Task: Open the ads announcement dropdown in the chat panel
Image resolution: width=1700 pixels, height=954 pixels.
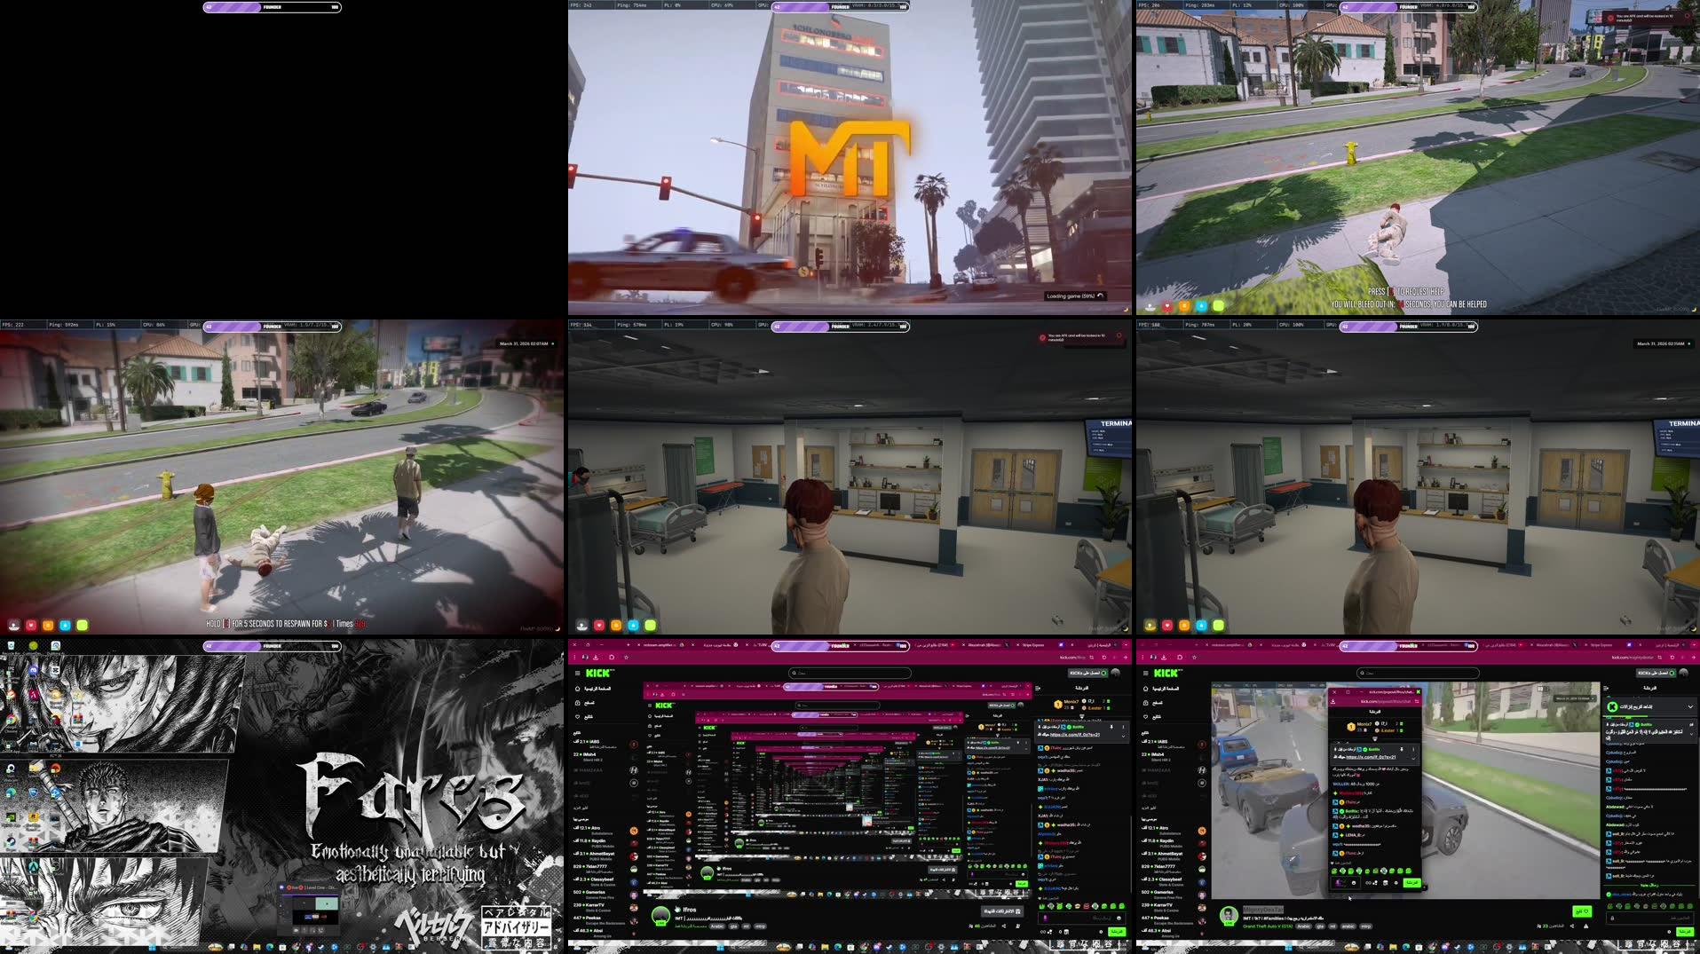Action: (1690, 707)
